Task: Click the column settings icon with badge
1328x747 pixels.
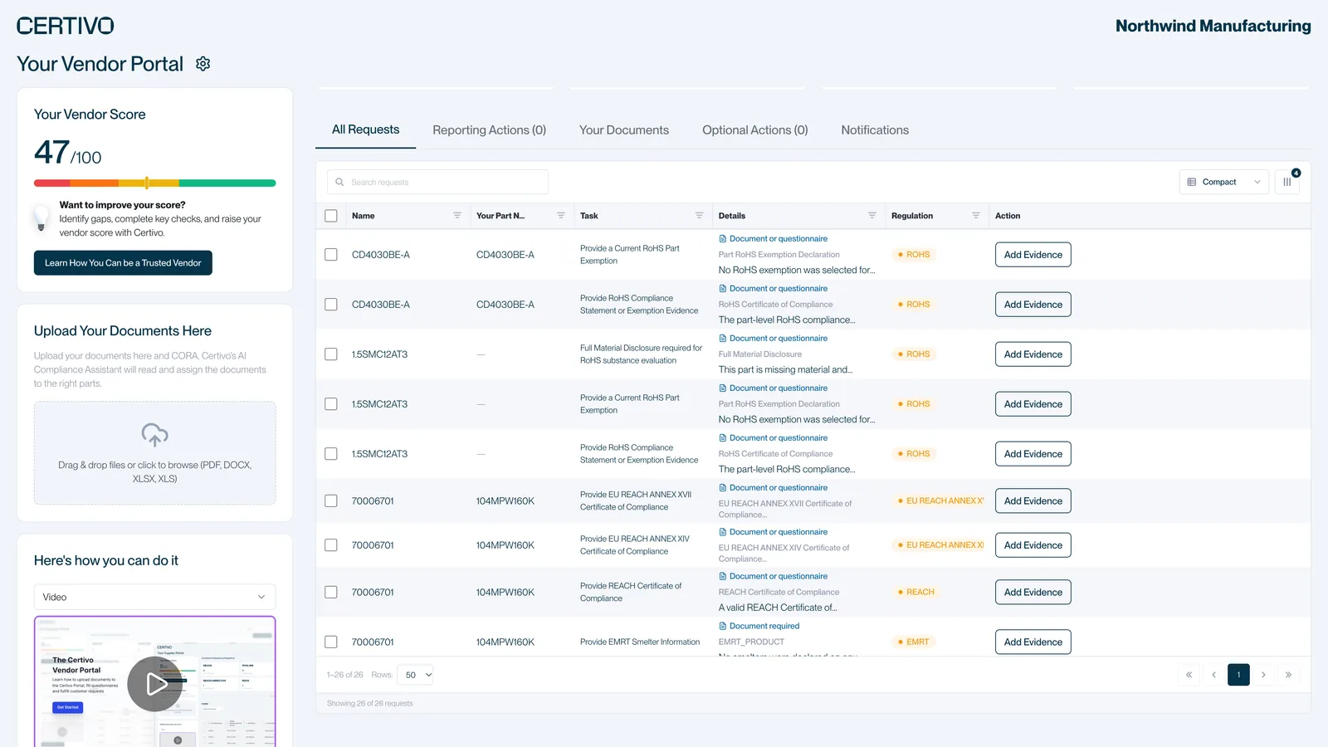Action: 1287,182
